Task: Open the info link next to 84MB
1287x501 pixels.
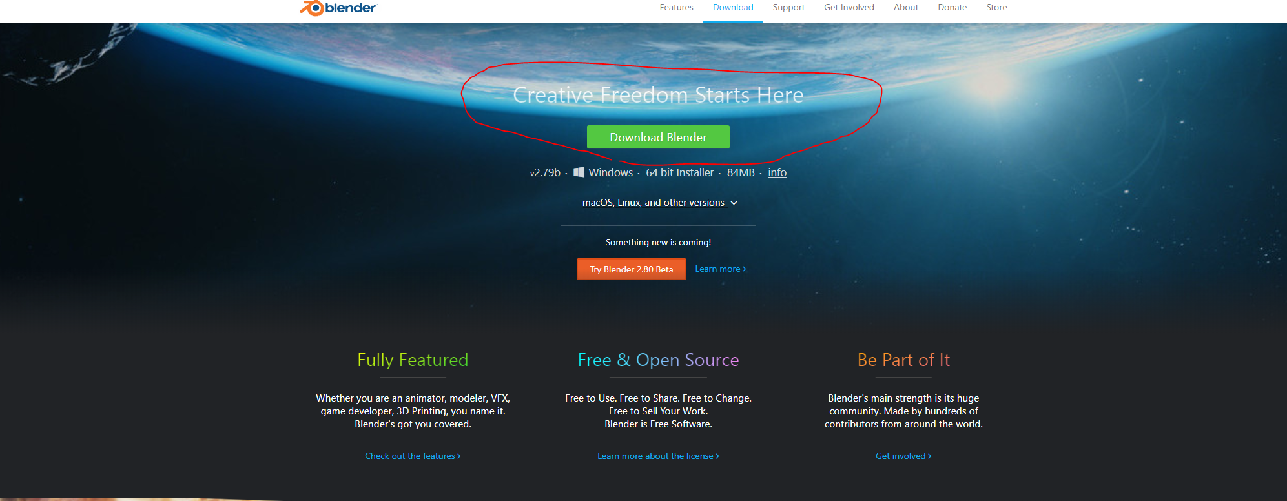Action: [x=777, y=172]
